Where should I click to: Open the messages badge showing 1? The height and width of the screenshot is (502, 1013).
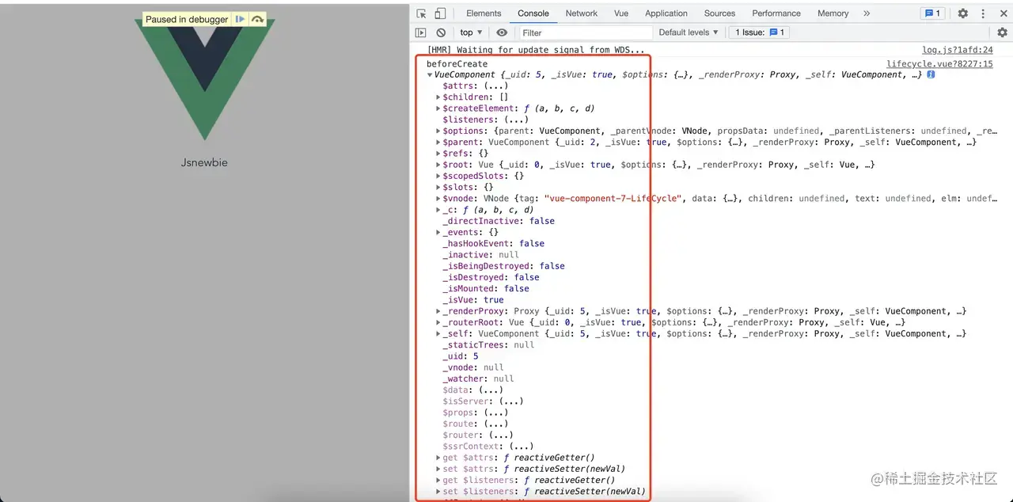point(932,13)
